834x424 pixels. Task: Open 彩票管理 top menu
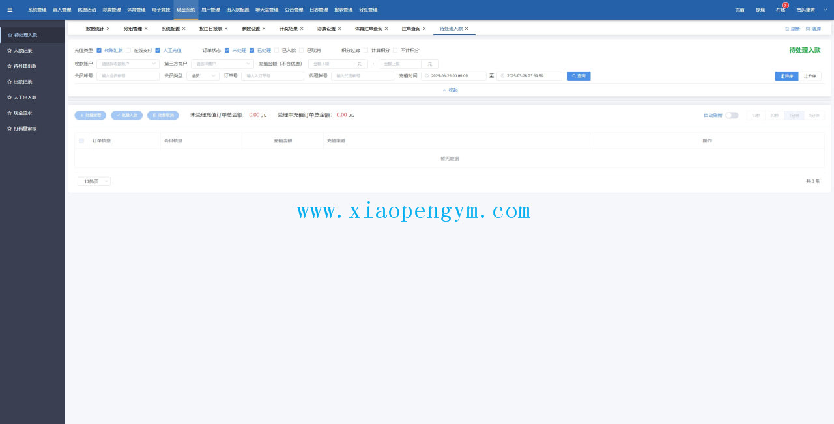111,10
